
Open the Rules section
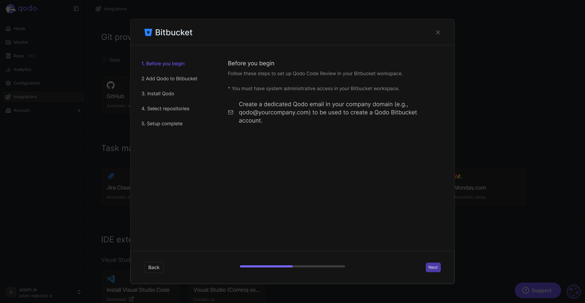[x=43, y=56]
